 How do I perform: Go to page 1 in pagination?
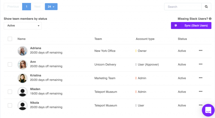pyautogui.click(x=27, y=7)
